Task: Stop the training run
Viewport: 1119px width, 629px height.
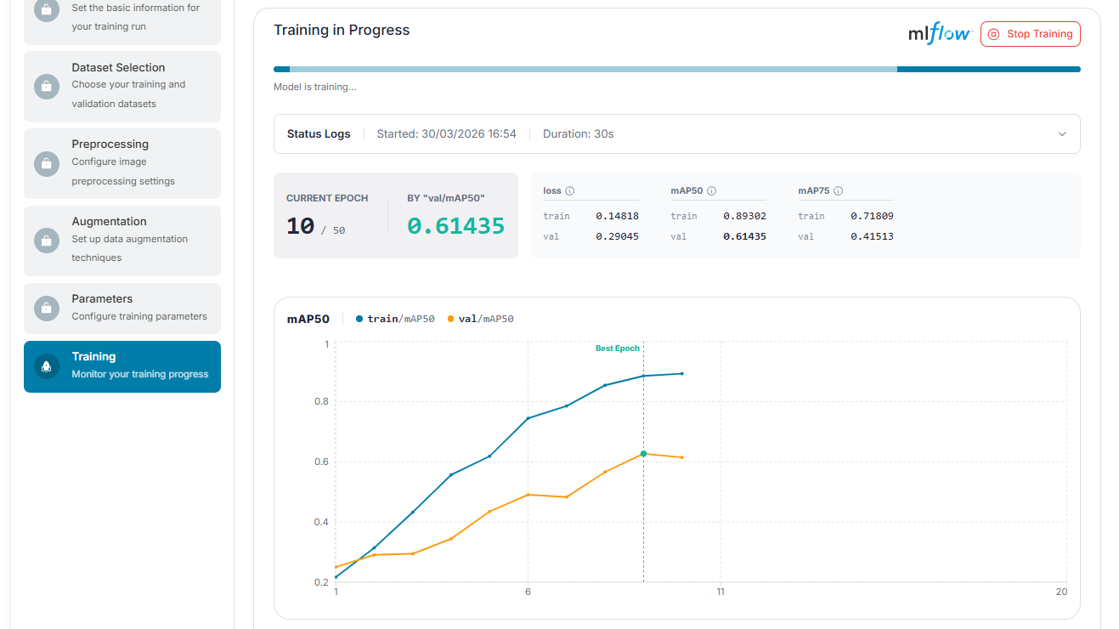Action: 1031,34
